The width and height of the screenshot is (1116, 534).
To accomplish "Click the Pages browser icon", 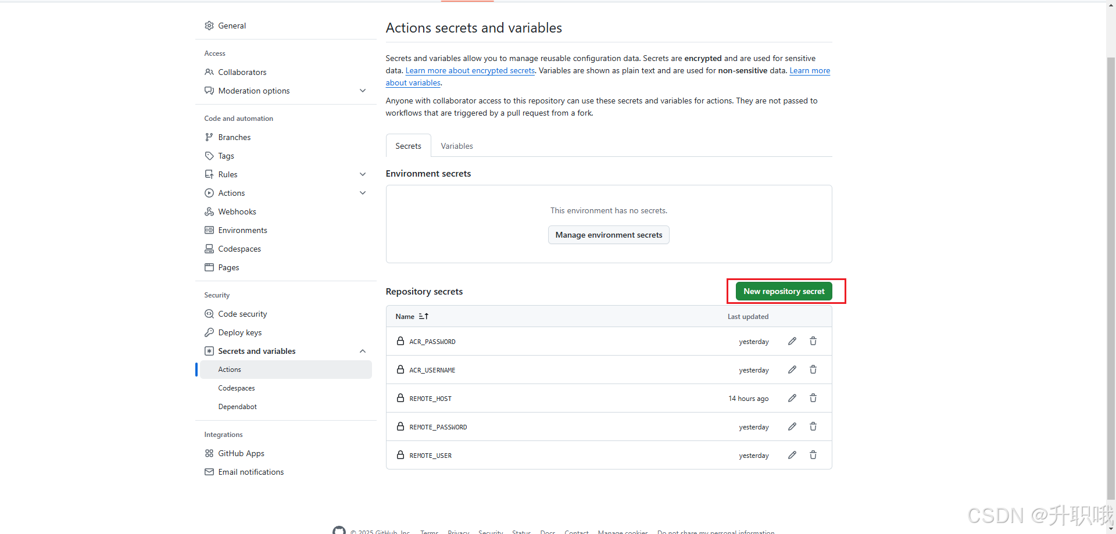I will (x=209, y=267).
